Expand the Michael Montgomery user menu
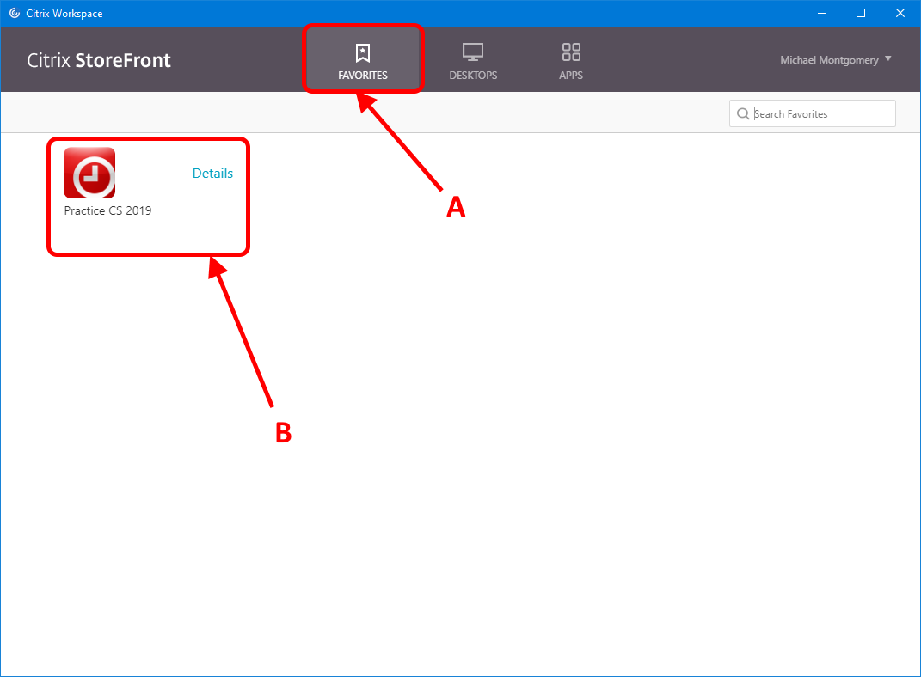This screenshot has width=921, height=677. pyautogui.click(x=835, y=60)
